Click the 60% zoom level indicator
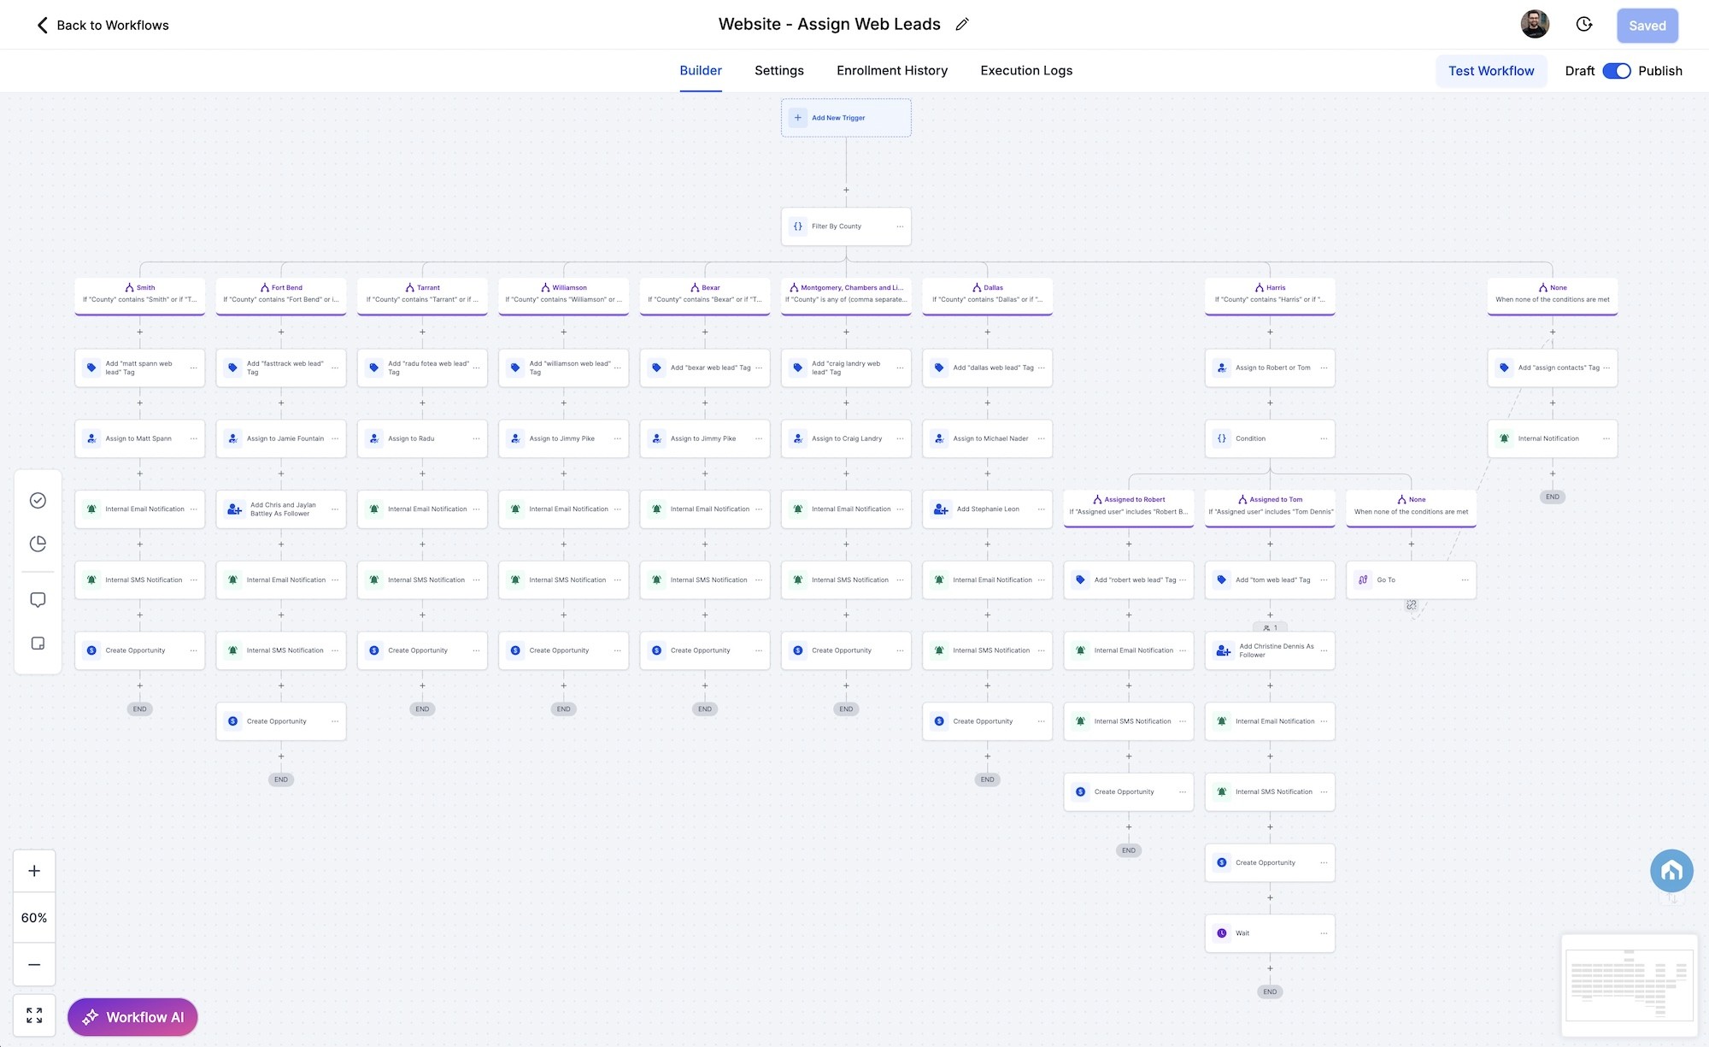Image resolution: width=1709 pixels, height=1047 pixels. click(34, 918)
